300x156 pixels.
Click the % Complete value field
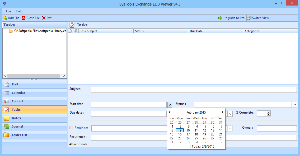coord(261,113)
